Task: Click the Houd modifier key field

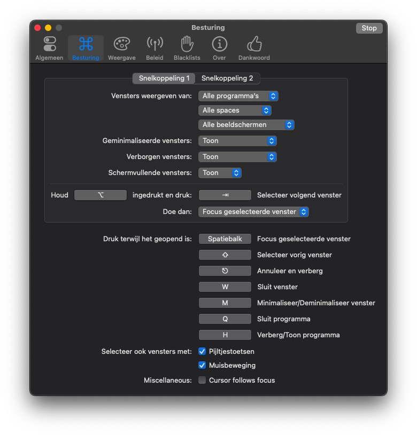Action: coord(101,195)
